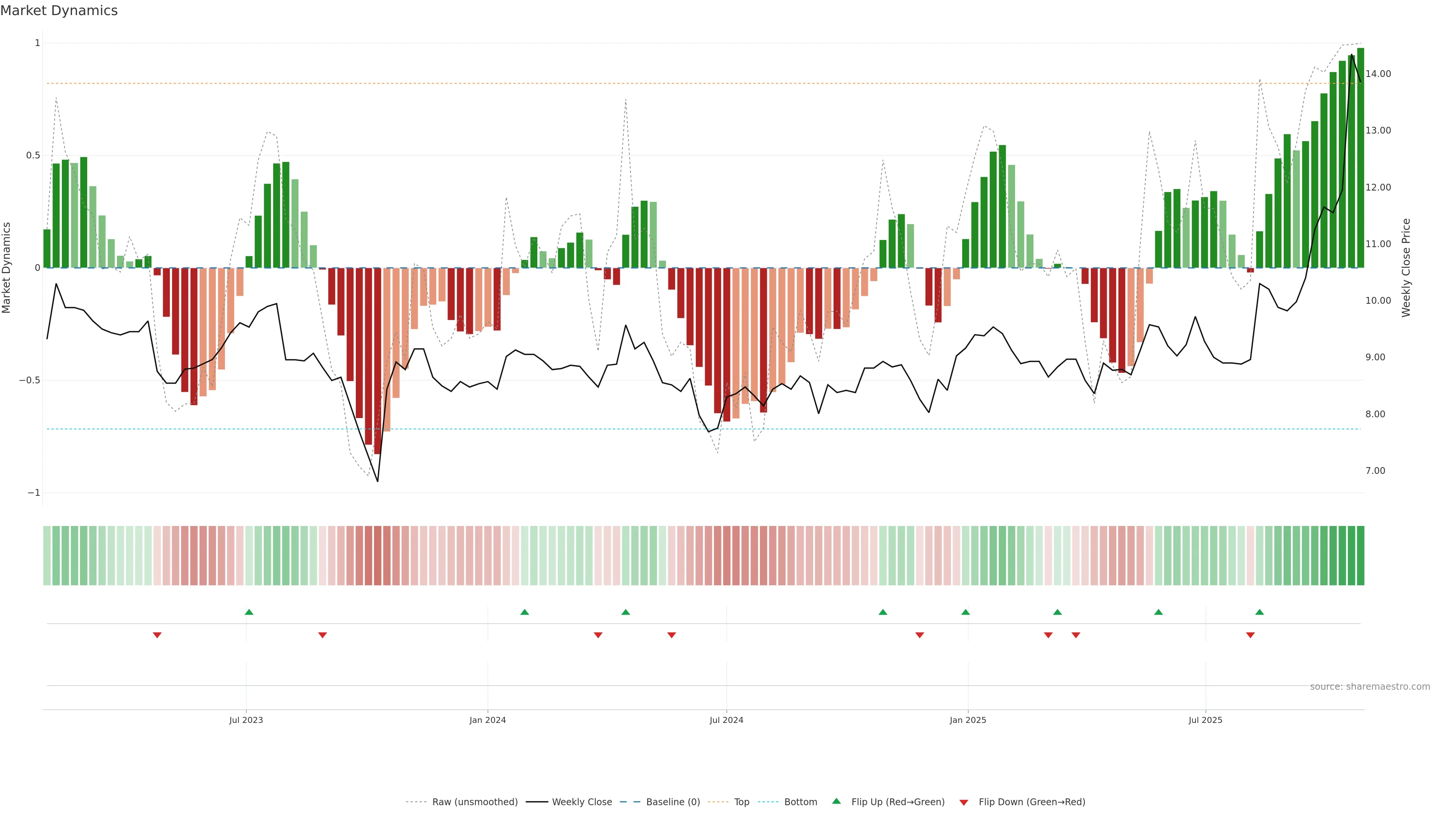This screenshot has height=815, width=1449.
Task: Click the rightmost green flip-up triangle marker
Action: [x=1260, y=612]
